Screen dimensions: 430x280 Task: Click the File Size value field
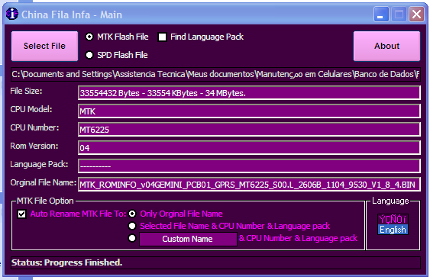coord(249,93)
